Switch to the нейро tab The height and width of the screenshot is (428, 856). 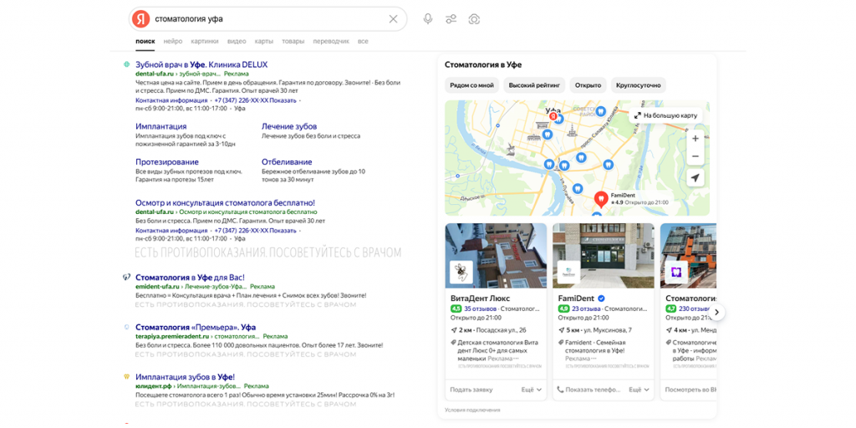click(x=172, y=41)
